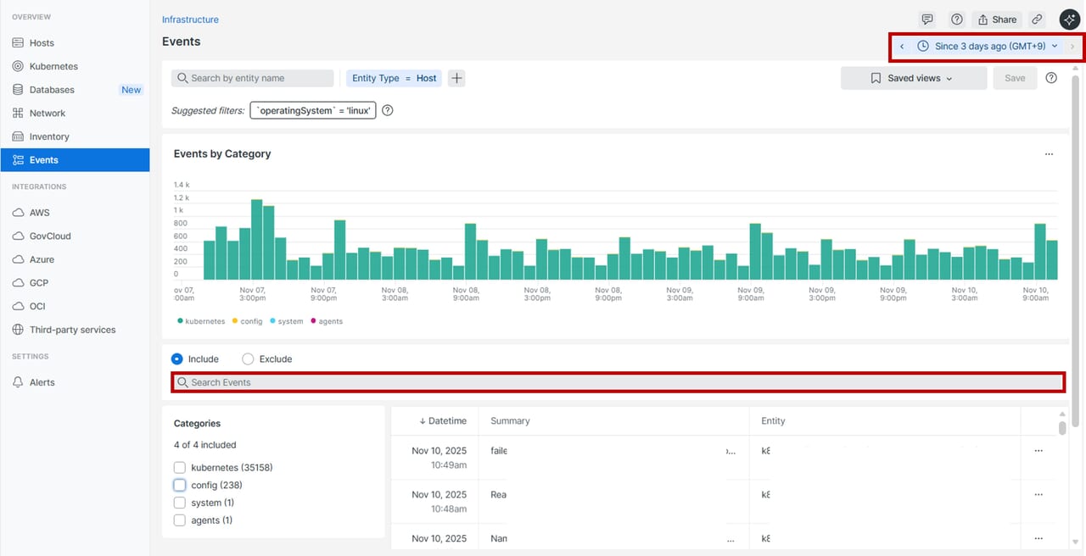Click the Share button
The image size is (1086, 556).
point(996,19)
